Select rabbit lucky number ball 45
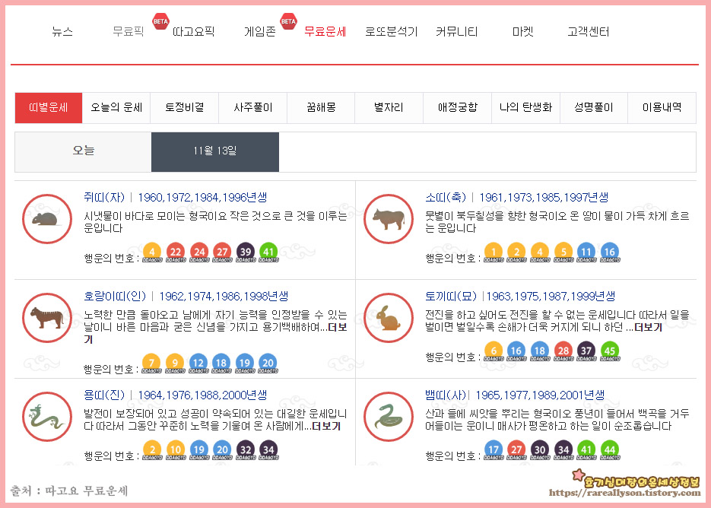The height and width of the screenshot is (508, 711). click(x=609, y=351)
